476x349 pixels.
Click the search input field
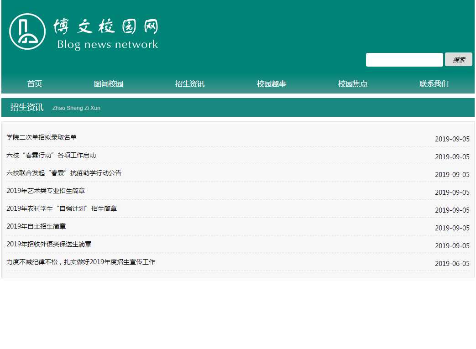(x=404, y=60)
